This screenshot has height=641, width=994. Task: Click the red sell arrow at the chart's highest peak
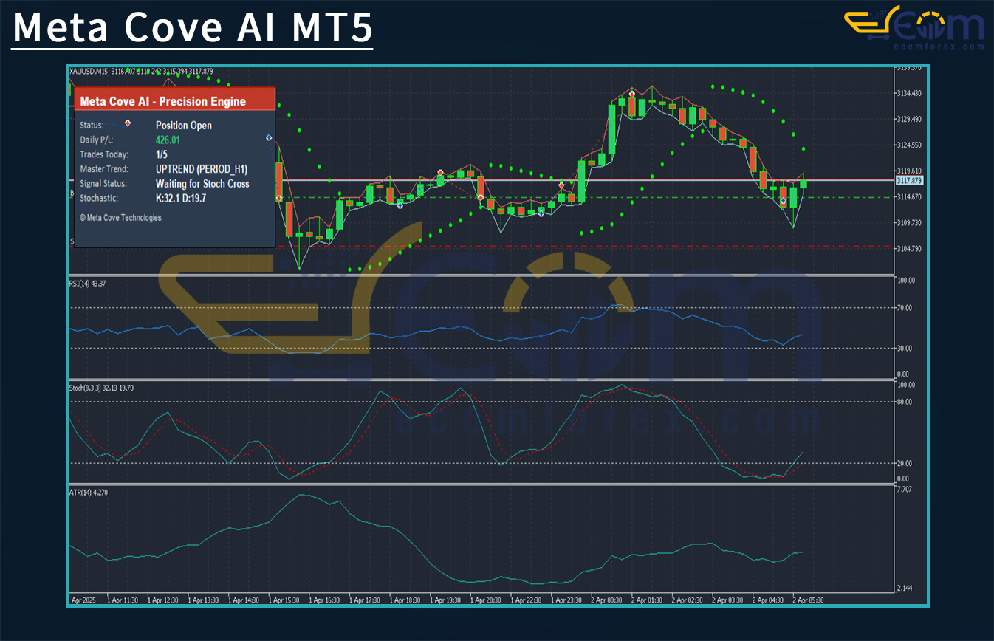point(632,95)
